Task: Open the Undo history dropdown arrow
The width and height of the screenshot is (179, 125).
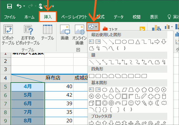Action: pos(24,6)
